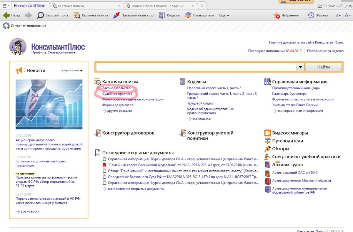Decrease font size with A- button
The image size is (353, 232).
point(338,15)
